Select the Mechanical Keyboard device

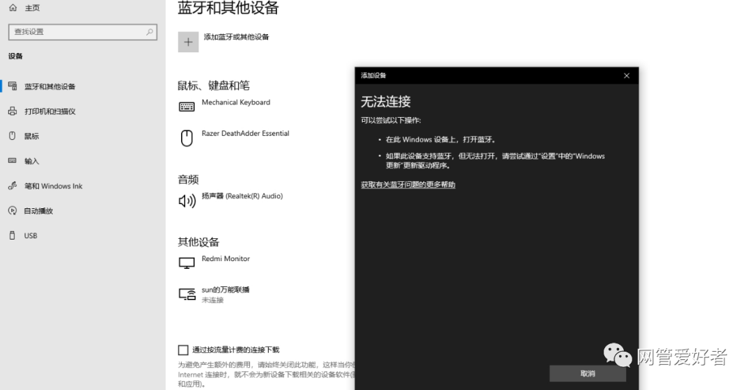[236, 102]
